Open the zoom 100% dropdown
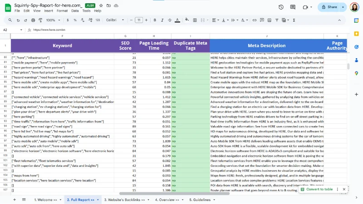Screen dimensions: 363x204 click(x=52, y=20)
